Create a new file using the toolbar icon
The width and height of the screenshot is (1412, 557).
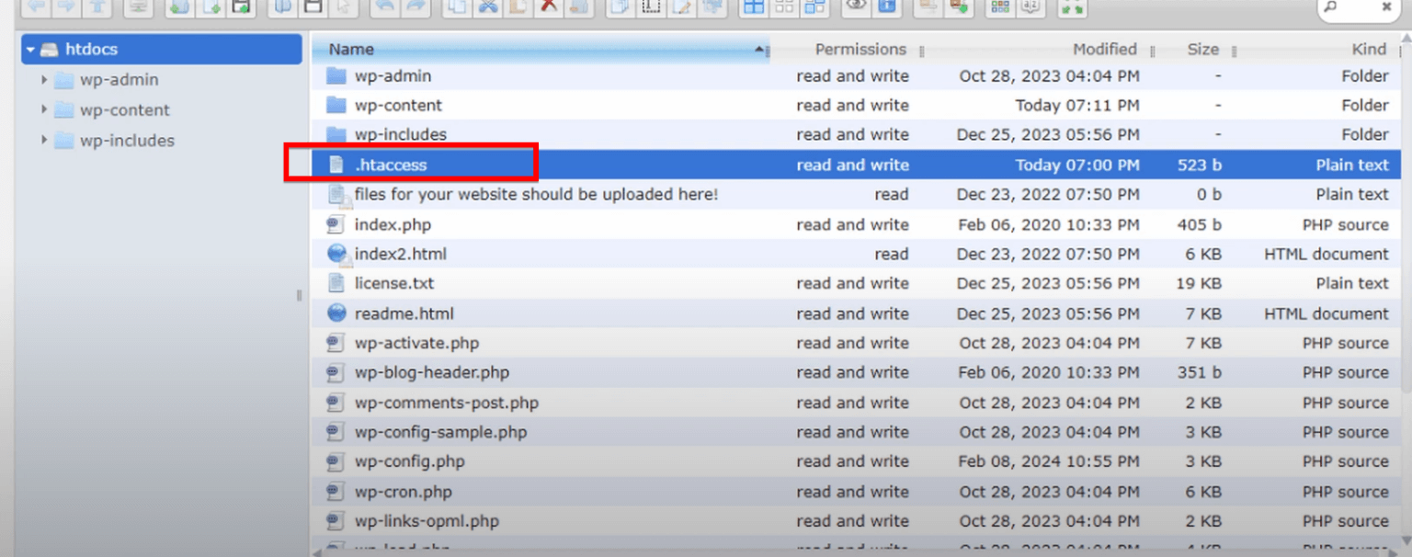[x=209, y=7]
